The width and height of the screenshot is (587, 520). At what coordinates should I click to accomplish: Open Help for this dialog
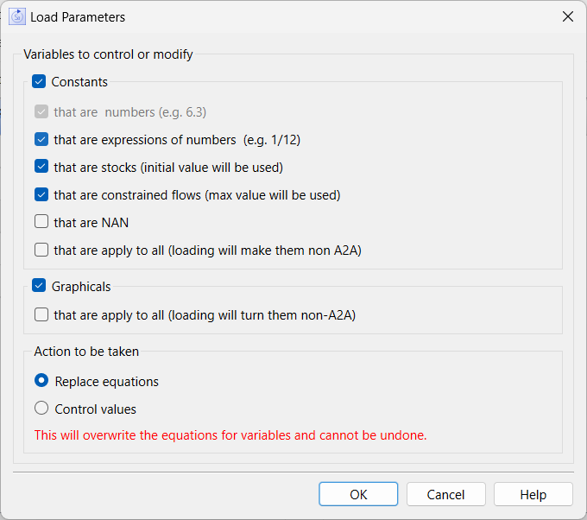click(533, 494)
